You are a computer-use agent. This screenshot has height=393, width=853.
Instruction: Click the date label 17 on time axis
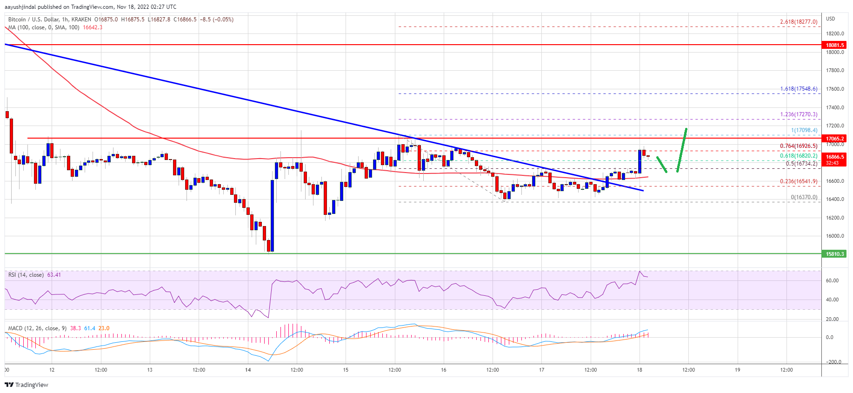[x=541, y=370]
